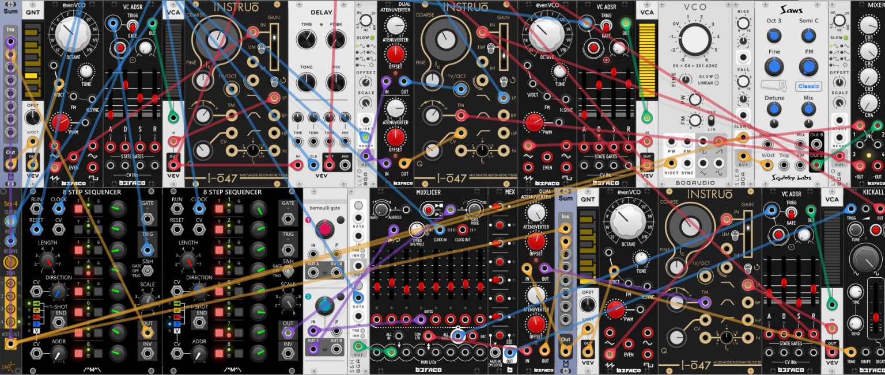Open the Classic waveform selector on Saws
This screenshot has width=885, height=375.
click(x=809, y=86)
